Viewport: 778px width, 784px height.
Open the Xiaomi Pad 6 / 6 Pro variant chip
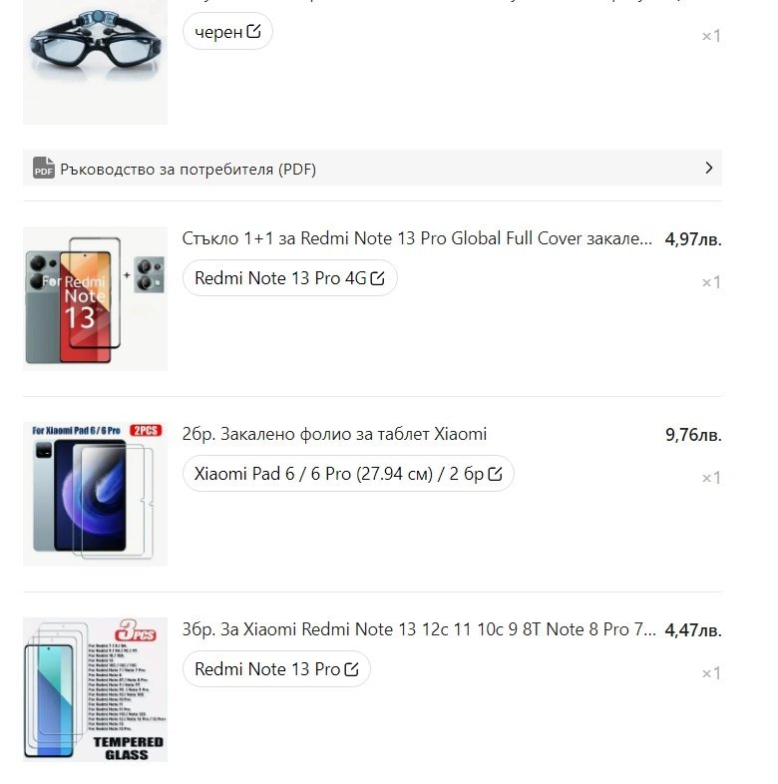(348, 474)
